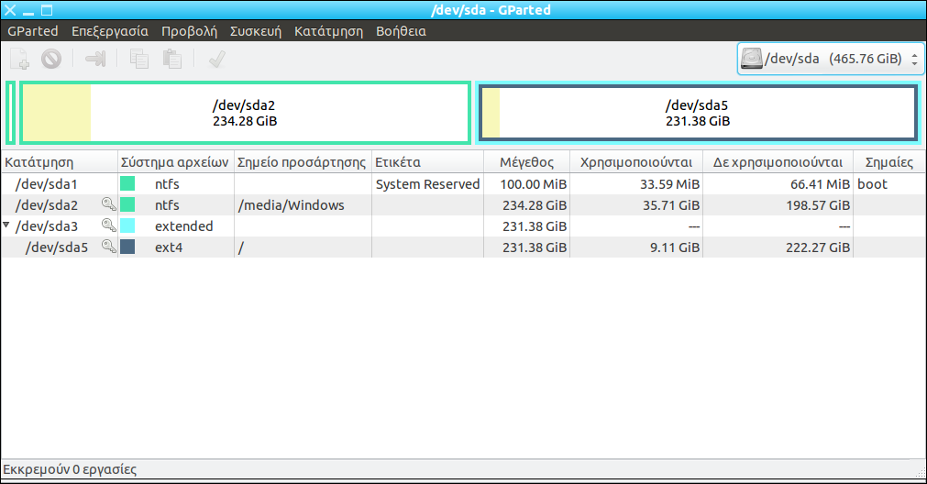The image size is (927, 484).
Task: Select the /dev/sda5 block in disk map
Action: point(698,113)
